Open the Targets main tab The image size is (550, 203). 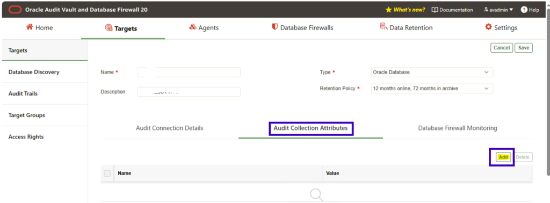(x=121, y=28)
